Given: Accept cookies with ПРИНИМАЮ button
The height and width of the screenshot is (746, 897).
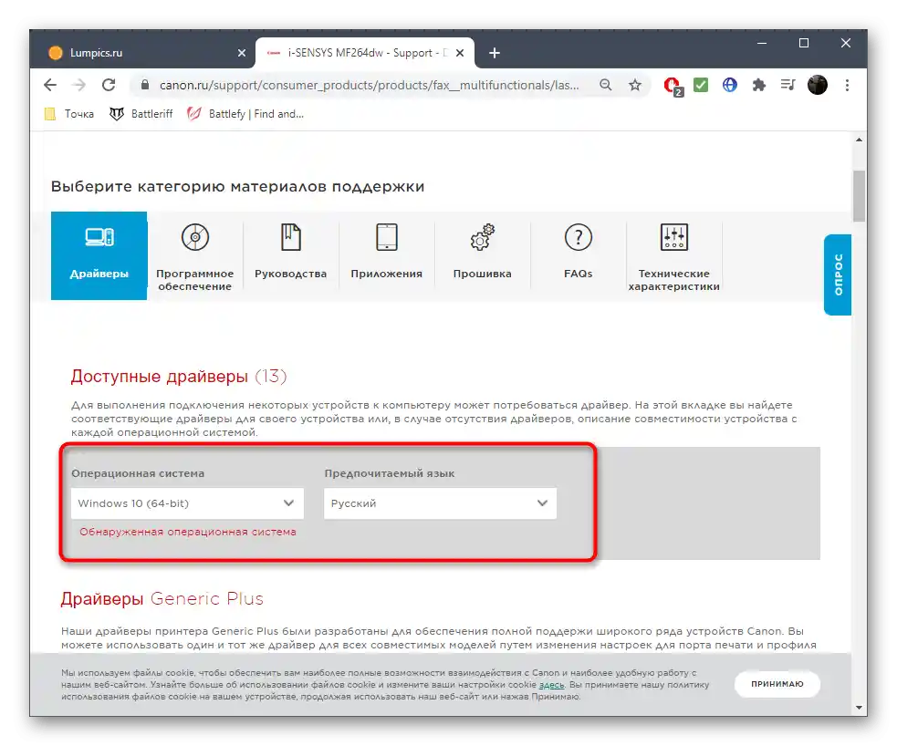Looking at the screenshot, I should pyautogui.click(x=777, y=684).
